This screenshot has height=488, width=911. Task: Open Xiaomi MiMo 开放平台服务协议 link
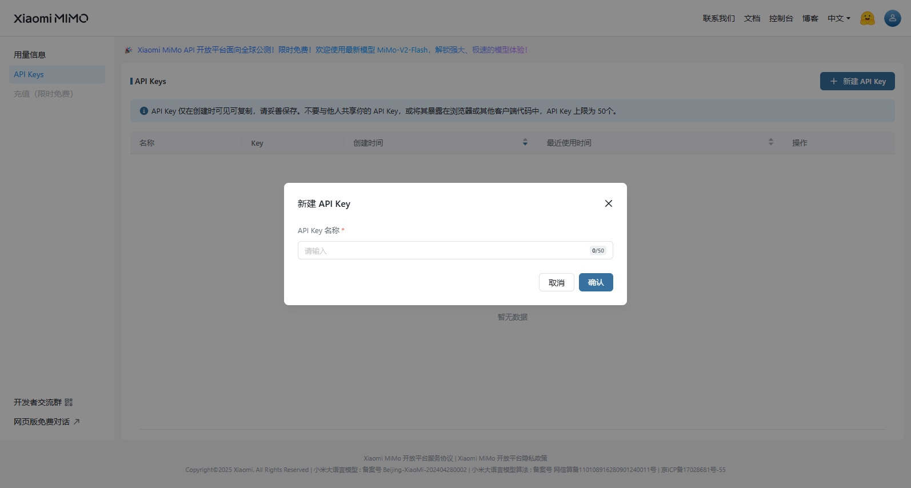coord(408,458)
